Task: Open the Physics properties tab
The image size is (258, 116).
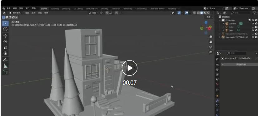Action: [217, 110]
